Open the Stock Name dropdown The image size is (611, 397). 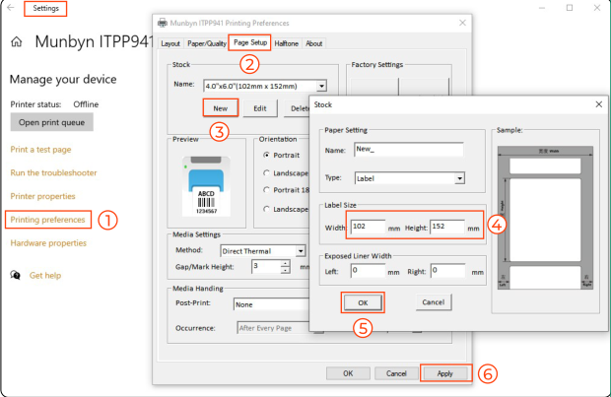point(321,86)
